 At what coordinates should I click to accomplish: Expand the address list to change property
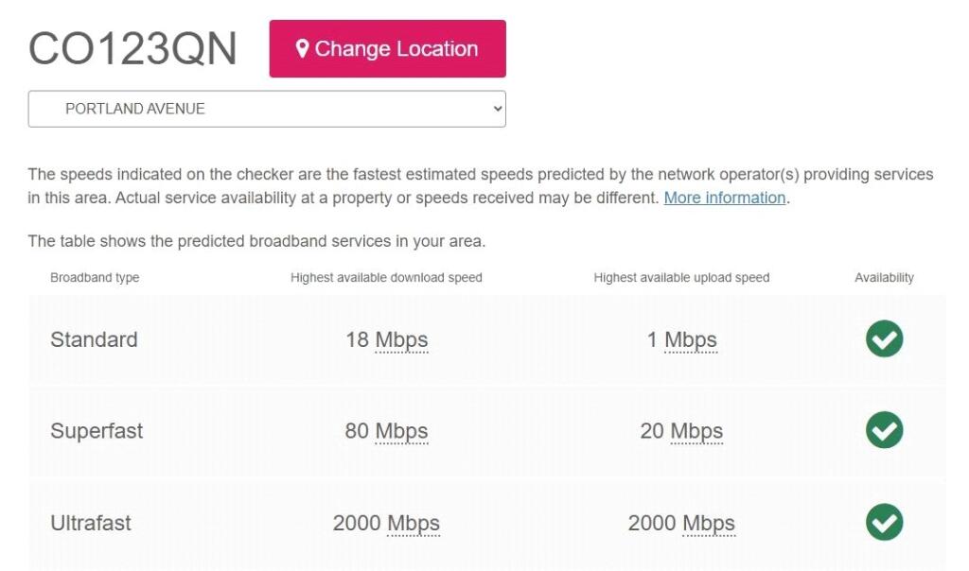[267, 109]
